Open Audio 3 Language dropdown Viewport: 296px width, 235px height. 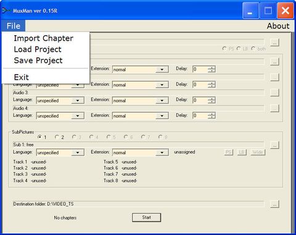point(78,101)
